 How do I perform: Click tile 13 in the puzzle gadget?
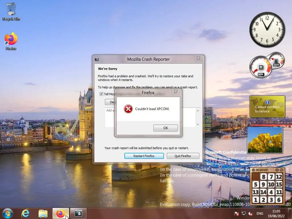pos(256,192)
